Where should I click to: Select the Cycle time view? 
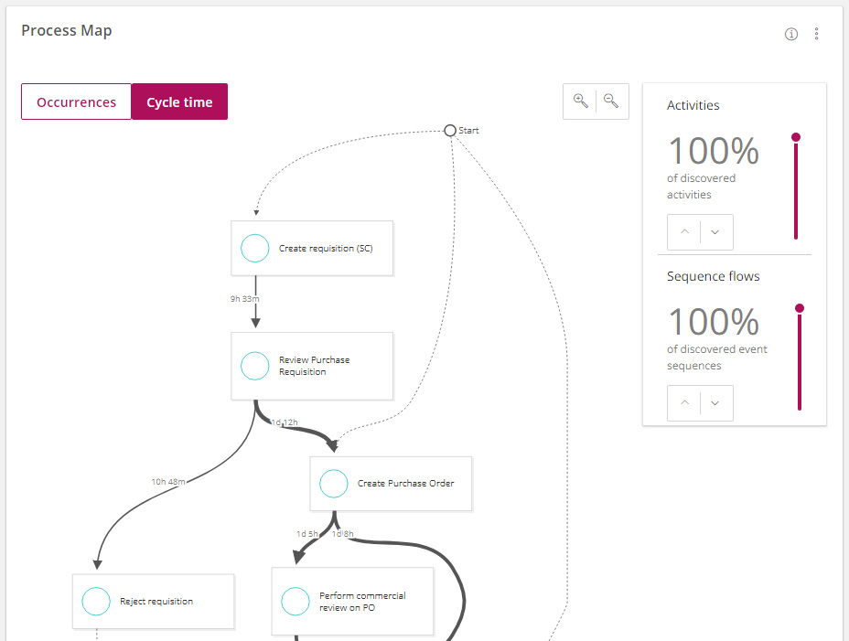(x=179, y=102)
